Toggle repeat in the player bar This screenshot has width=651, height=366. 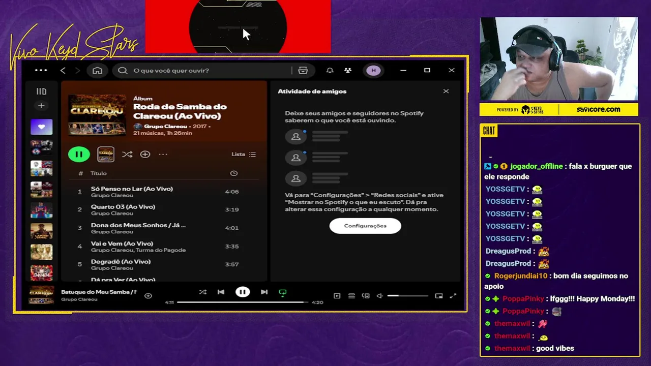click(x=283, y=292)
